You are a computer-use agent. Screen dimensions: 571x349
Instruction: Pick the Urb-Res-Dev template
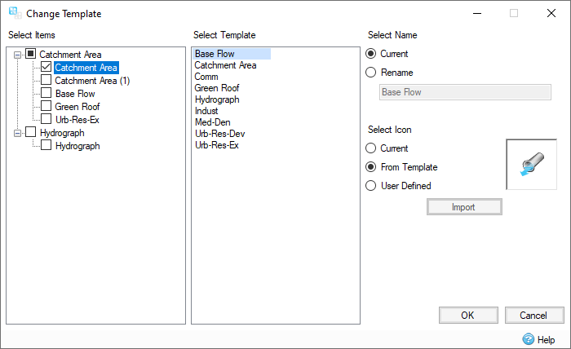220,134
